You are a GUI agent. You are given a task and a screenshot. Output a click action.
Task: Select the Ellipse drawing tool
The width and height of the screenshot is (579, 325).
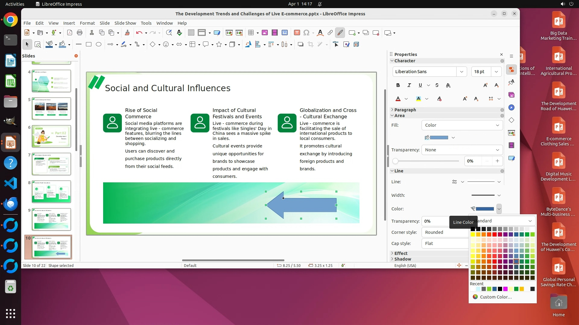tap(98, 45)
